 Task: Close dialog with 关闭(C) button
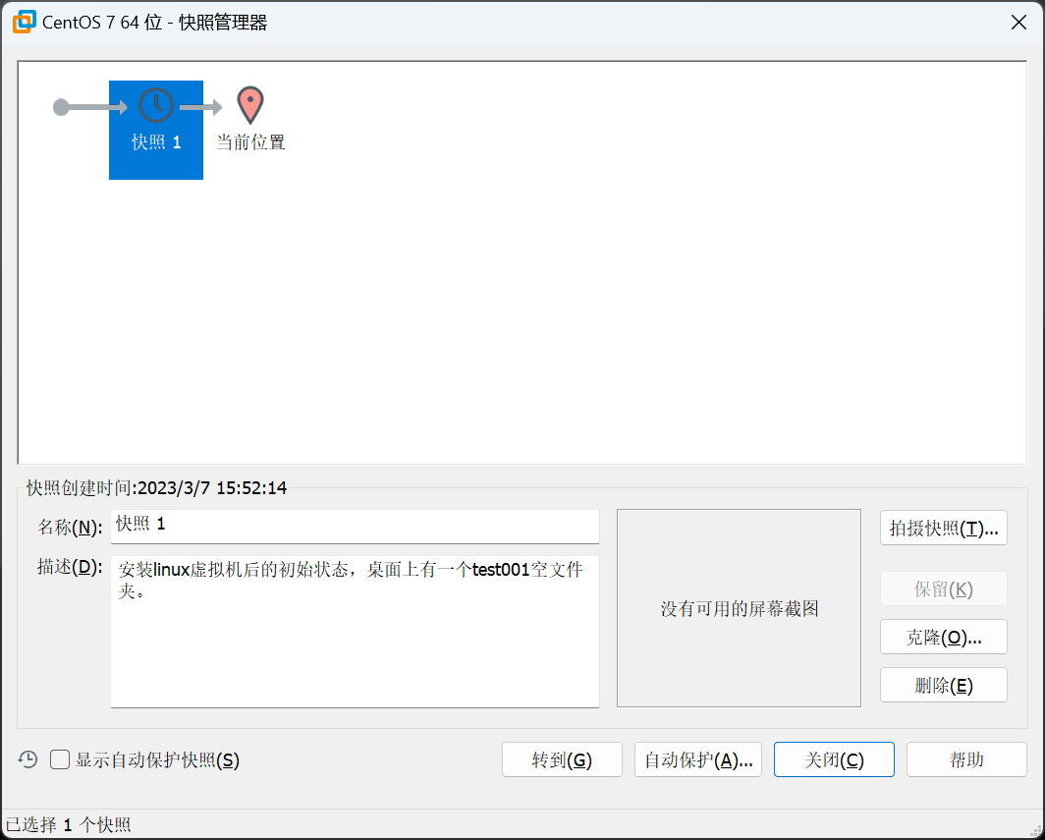click(834, 759)
